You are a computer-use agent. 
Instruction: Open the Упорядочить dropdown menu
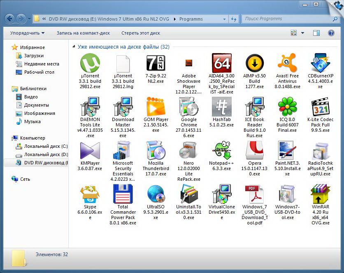coord(27,33)
